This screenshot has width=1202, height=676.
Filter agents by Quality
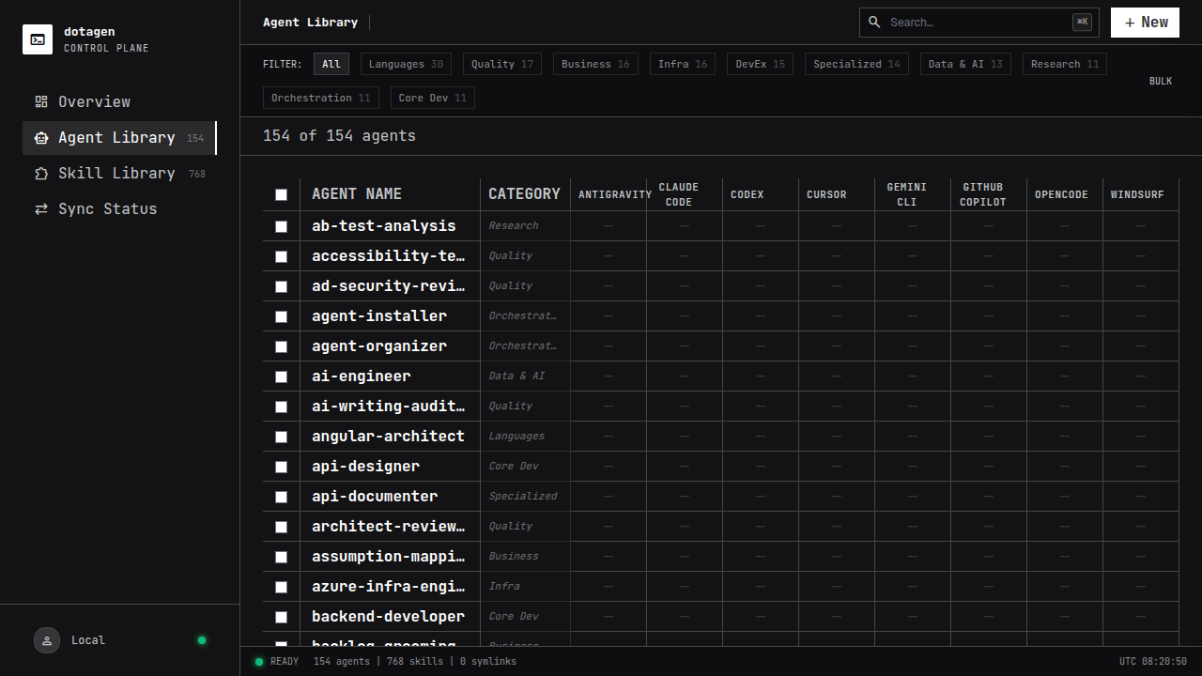[x=502, y=64]
